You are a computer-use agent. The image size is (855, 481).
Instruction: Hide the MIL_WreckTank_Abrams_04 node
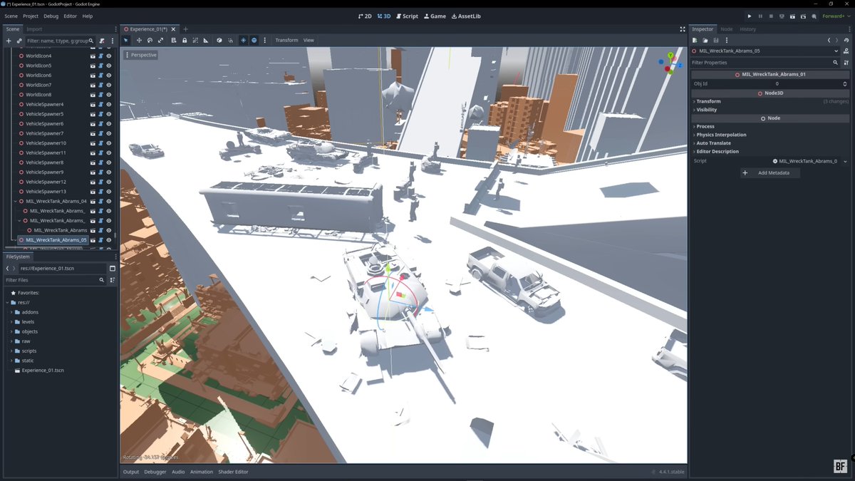coord(108,201)
